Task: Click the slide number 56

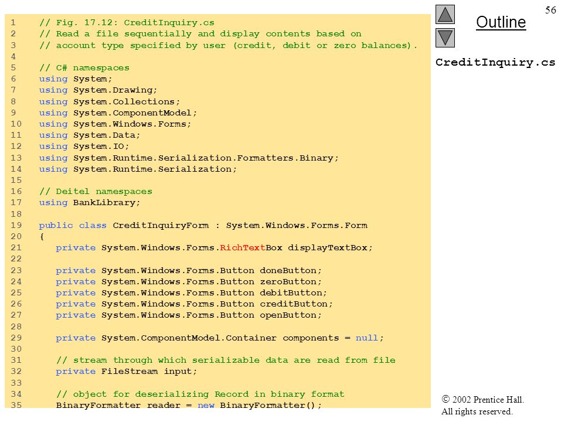Action: coord(550,10)
